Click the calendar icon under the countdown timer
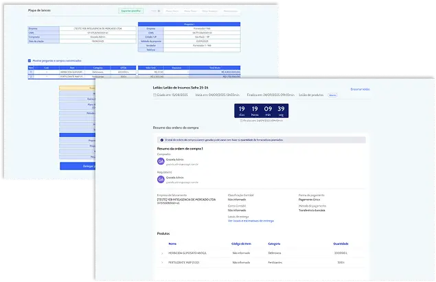Image resolution: width=436 pixels, height=282 pixels. point(240,120)
